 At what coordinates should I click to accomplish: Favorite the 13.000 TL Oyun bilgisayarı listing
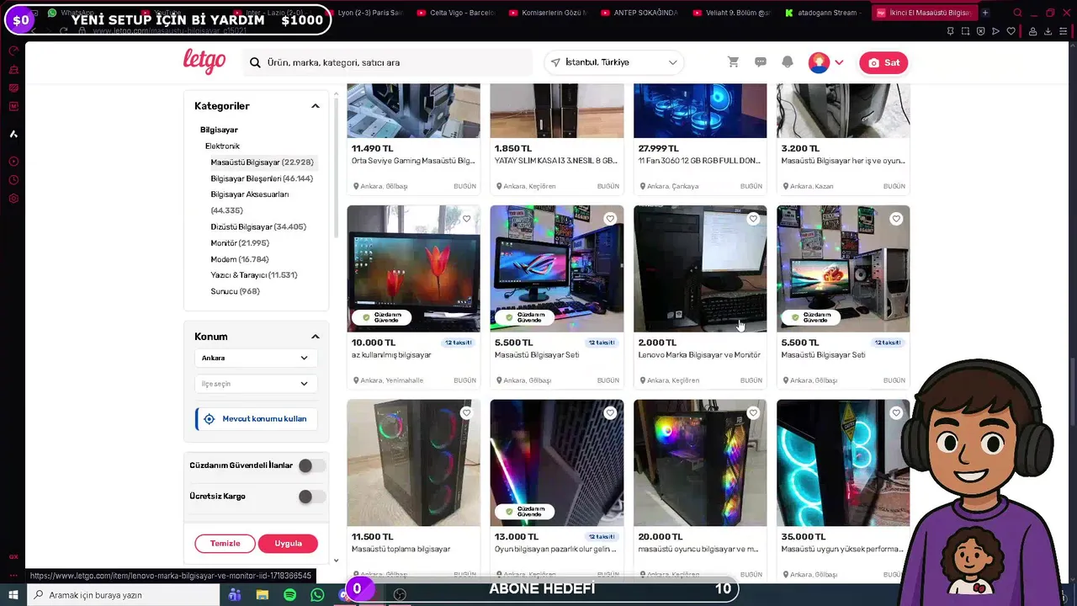pos(610,413)
